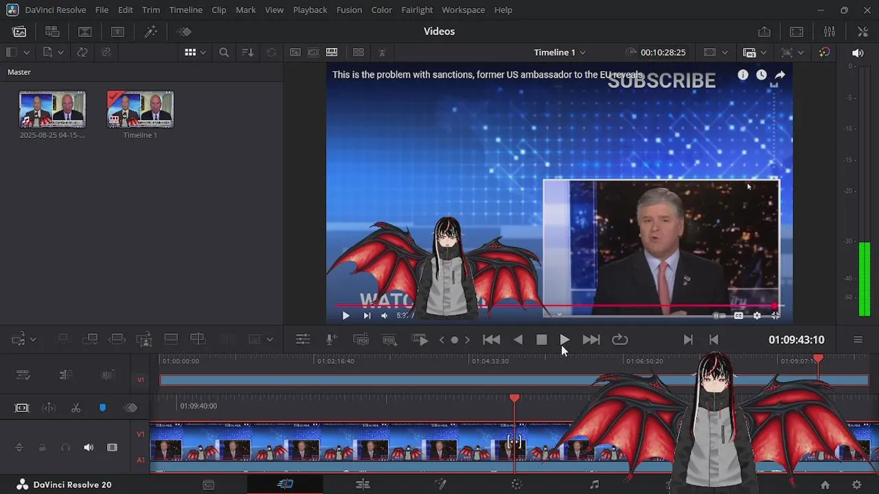Open the Playback menu
This screenshot has height=494, width=879.
[x=310, y=10]
